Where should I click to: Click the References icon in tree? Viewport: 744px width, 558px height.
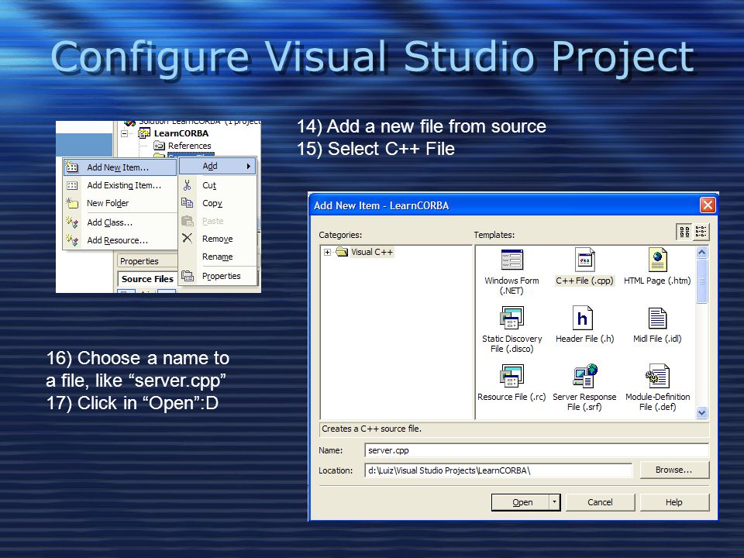pos(160,146)
